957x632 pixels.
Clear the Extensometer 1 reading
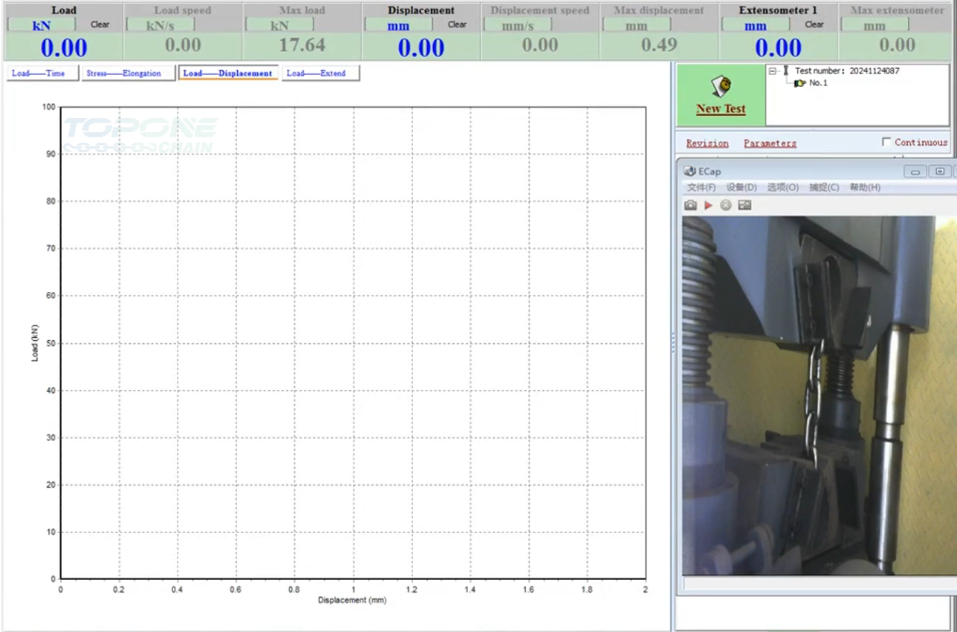coord(814,25)
